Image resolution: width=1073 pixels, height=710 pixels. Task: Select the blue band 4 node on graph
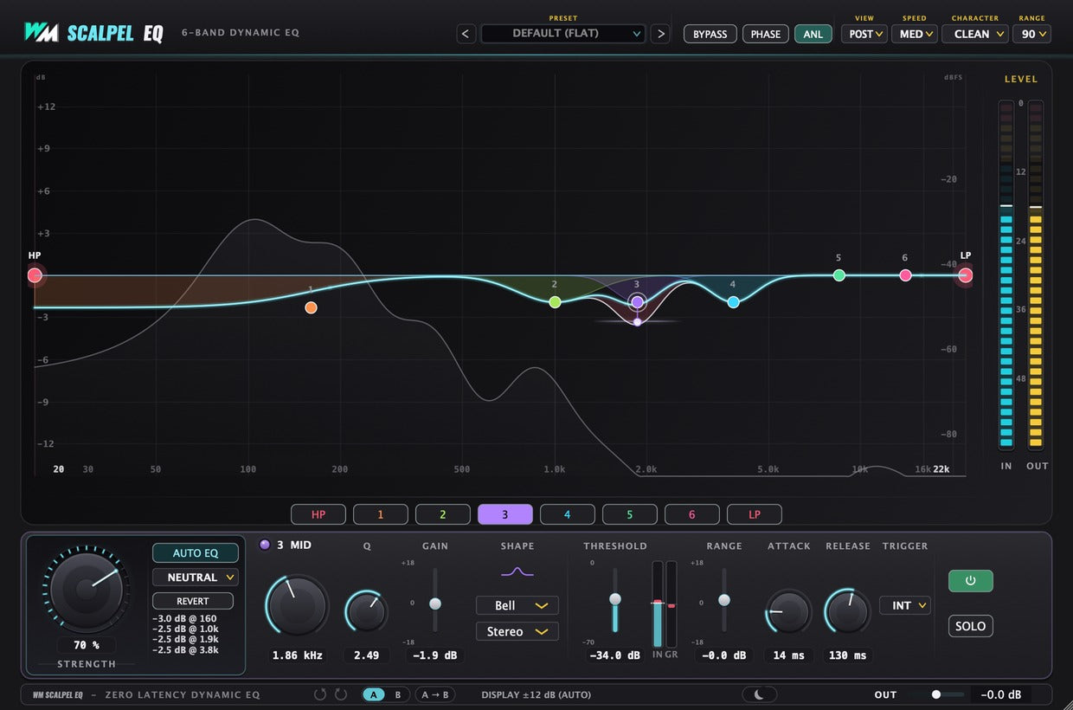pyautogui.click(x=733, y=302)
